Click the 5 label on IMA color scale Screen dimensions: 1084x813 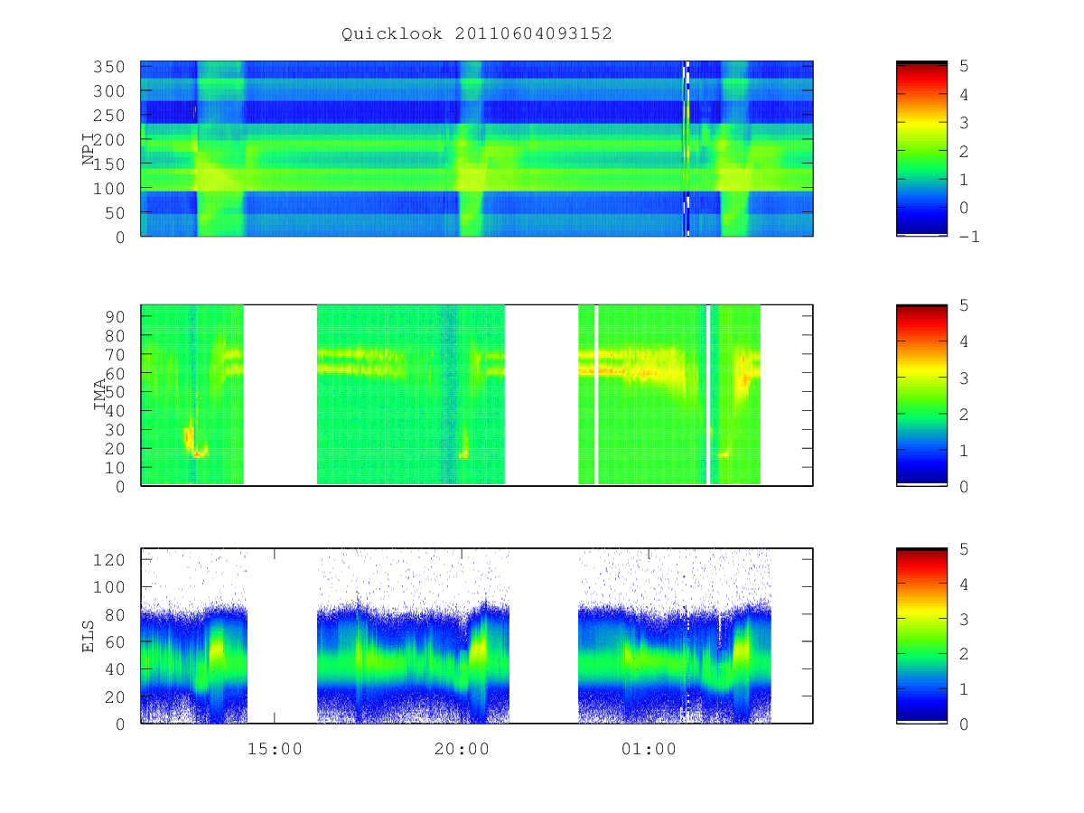click(x=965, y=305)
